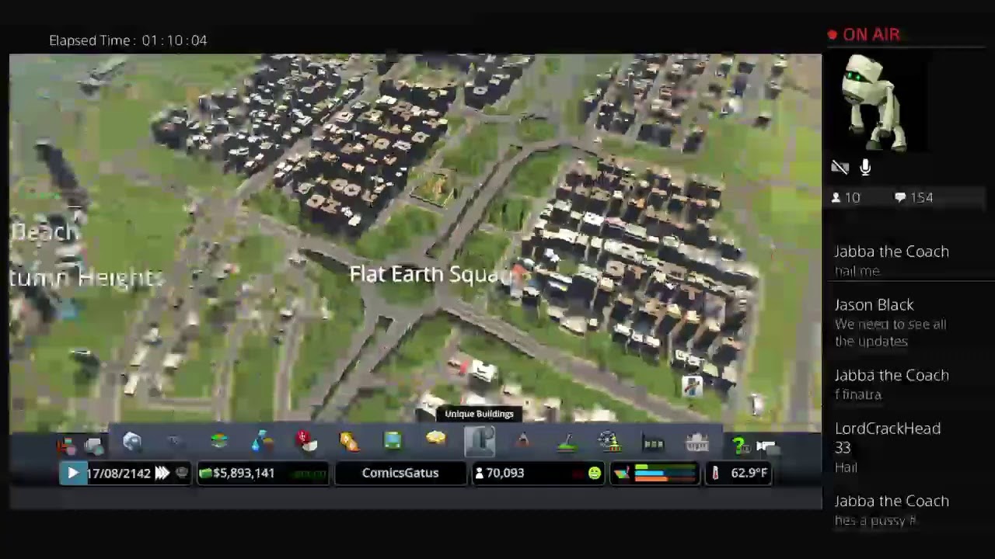Click the zoning demand bars indicator
This screenshot has width=995, height=559.
[665, 473]
